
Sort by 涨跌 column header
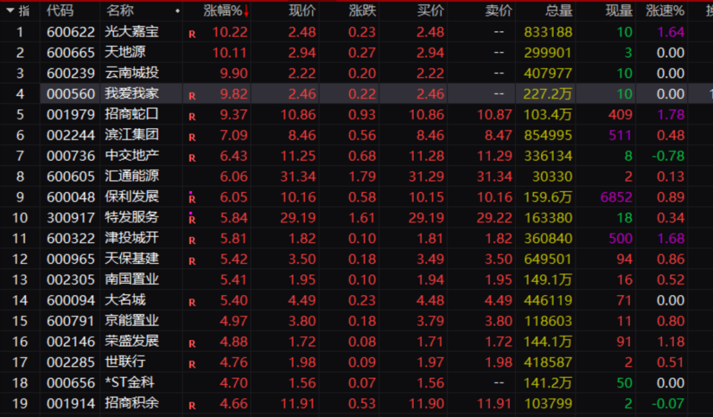(x=362, y=11)
